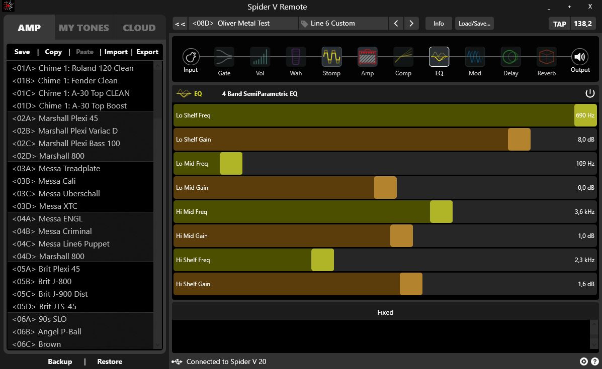
Task: Click the Fixed position label
Action: click(x=385, y=312)
